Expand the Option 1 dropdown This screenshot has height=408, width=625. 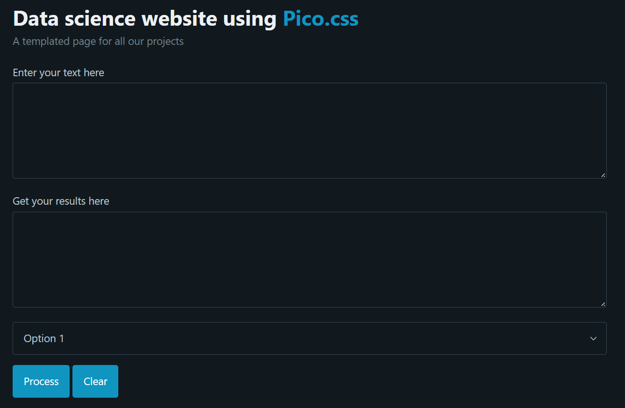tap(309, 338)
